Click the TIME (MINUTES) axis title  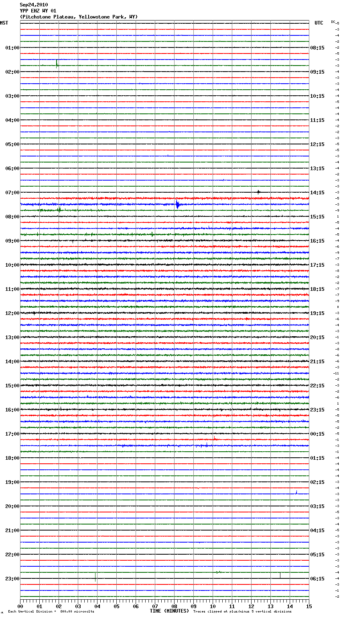point(169,611)
